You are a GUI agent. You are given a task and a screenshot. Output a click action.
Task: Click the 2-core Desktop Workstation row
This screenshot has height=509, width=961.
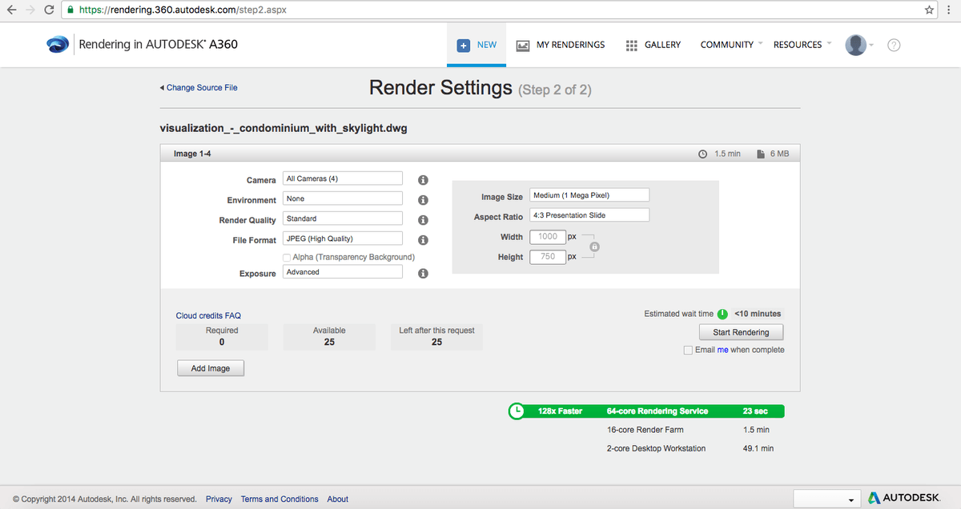point(690,448)
